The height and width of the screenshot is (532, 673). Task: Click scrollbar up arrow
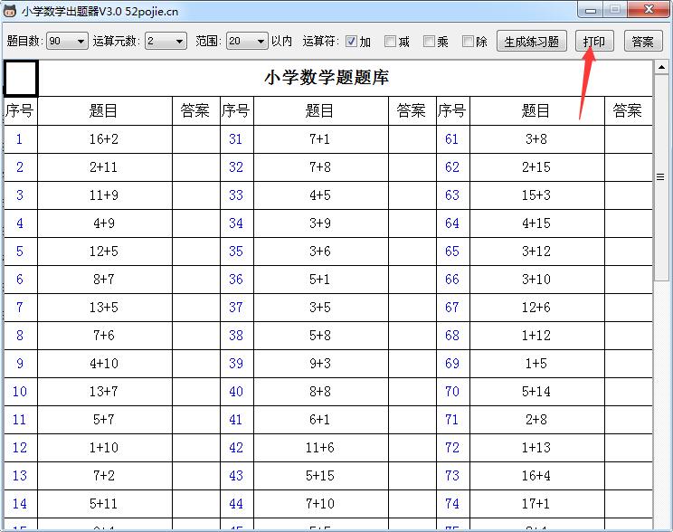pyautogui.click(x=661, y=67)
